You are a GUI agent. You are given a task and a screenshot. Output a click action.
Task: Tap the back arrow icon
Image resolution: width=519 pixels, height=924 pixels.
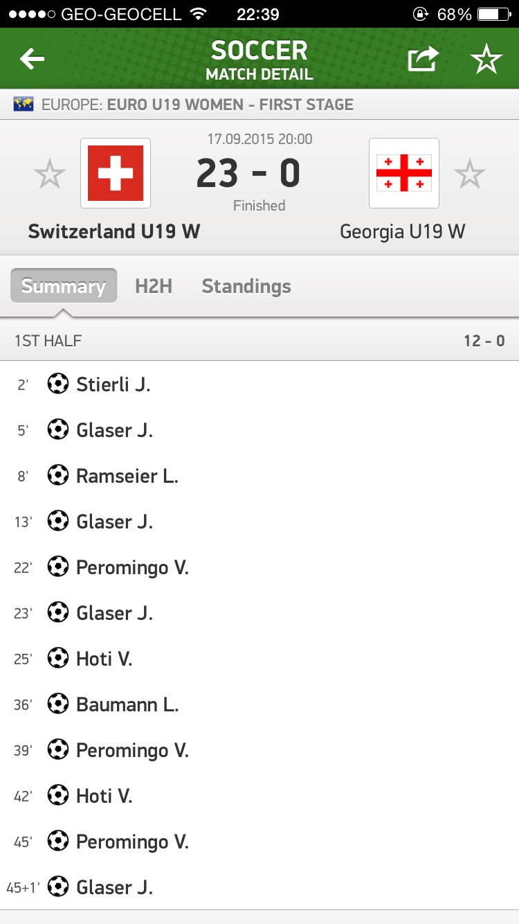point(32,60)
